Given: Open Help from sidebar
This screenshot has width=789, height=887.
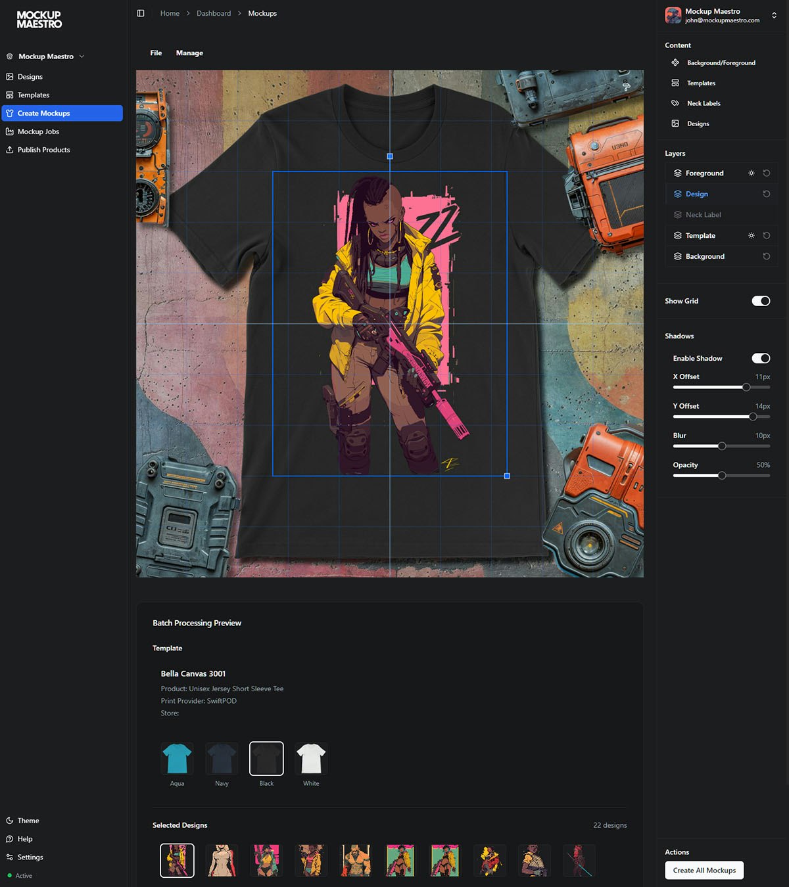Looking at the screenshot, I should tap(62, 839).
